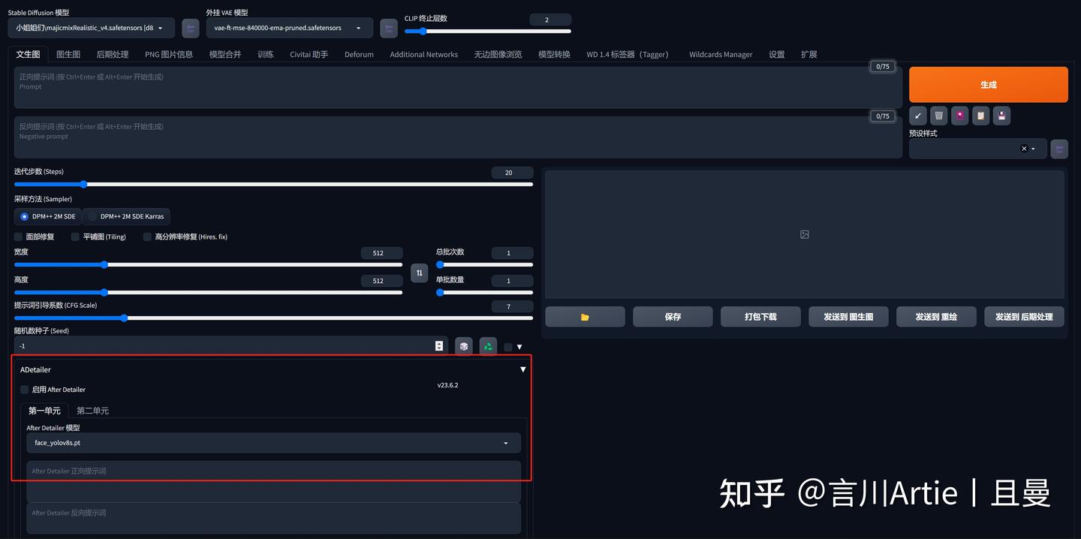Select the 第一单元 ADetailer tab

pos(44,411)
